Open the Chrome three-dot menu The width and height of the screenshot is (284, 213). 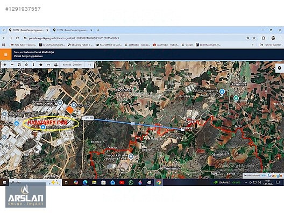point(280,38)
